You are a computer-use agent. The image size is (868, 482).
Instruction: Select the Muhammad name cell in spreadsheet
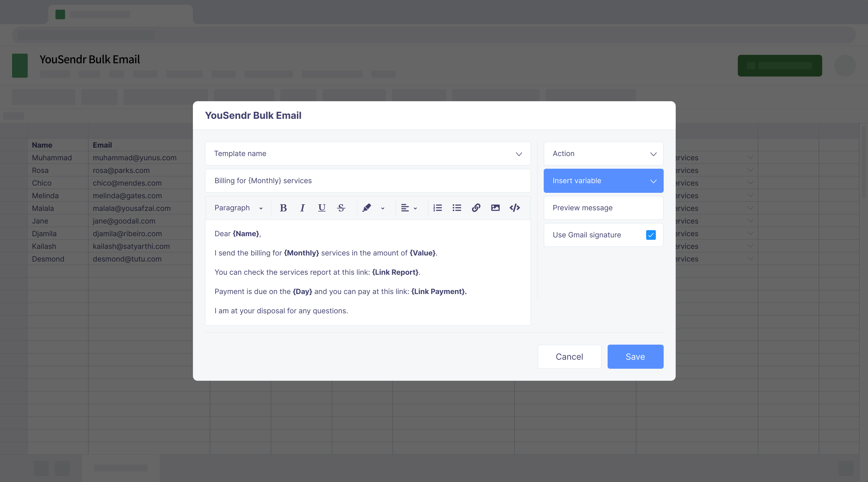pos(58,158)
